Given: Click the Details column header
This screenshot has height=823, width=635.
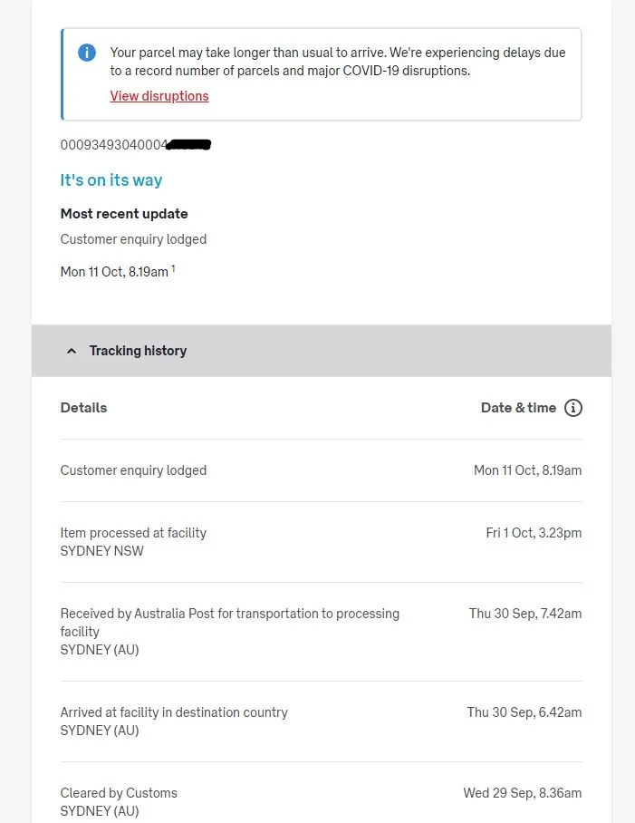Looking at the screenshot, I should coord(83,408).
